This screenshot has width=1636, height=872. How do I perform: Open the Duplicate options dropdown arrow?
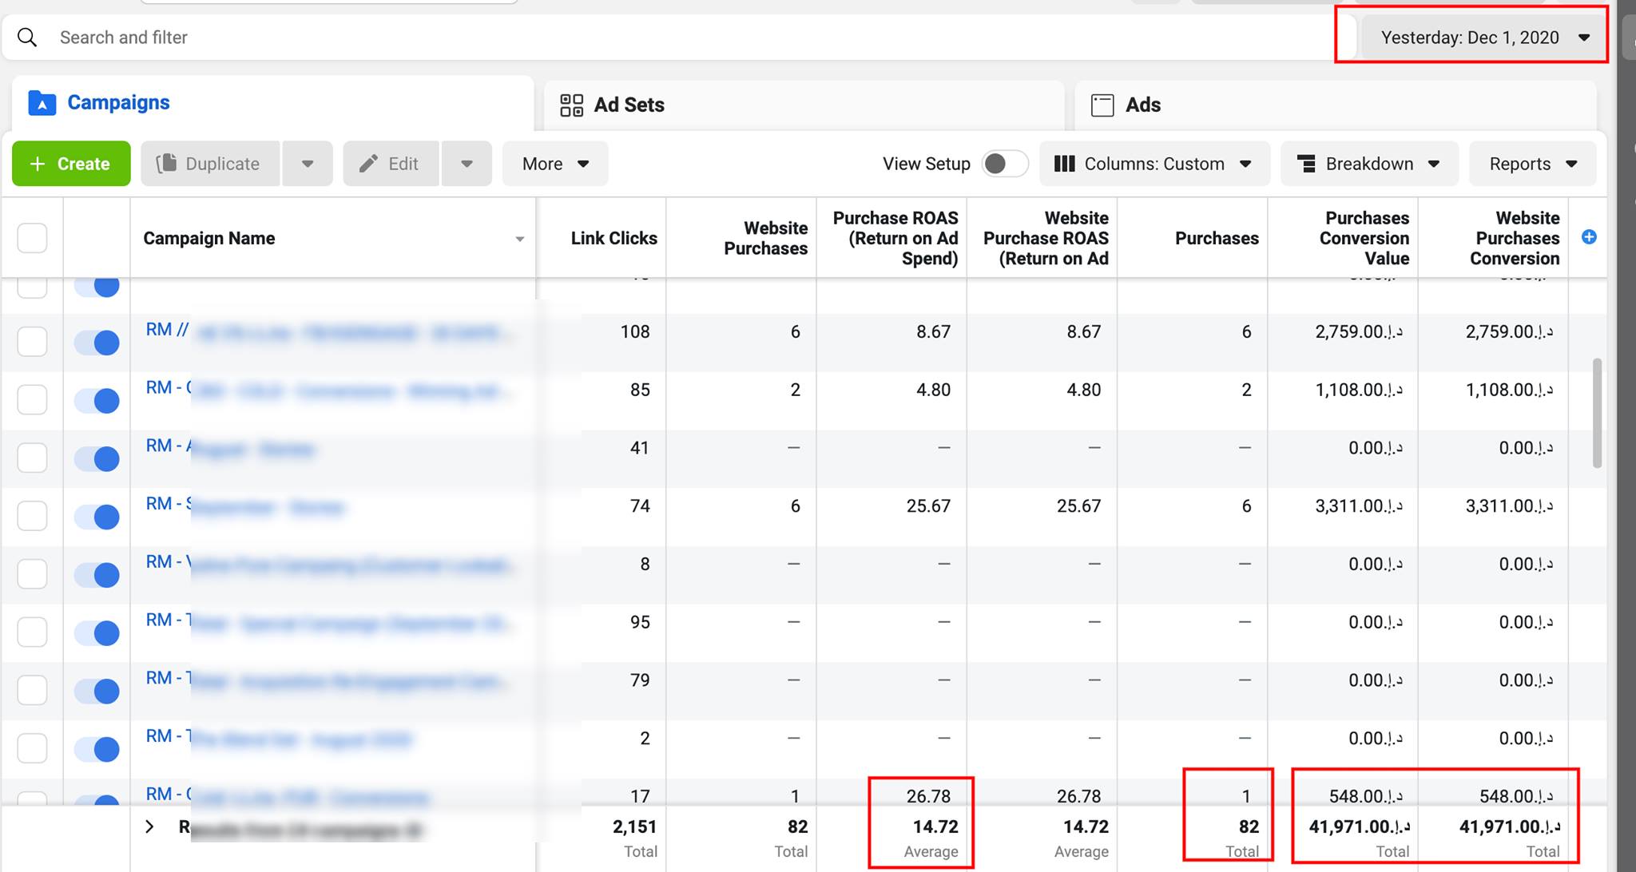[307, 164]
